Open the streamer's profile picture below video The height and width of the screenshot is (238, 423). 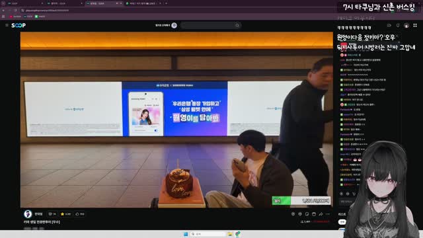28,214
